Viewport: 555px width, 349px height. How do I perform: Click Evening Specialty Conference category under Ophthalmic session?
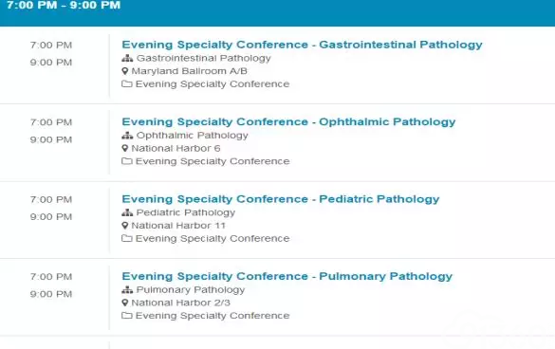[x=213, y=161]
